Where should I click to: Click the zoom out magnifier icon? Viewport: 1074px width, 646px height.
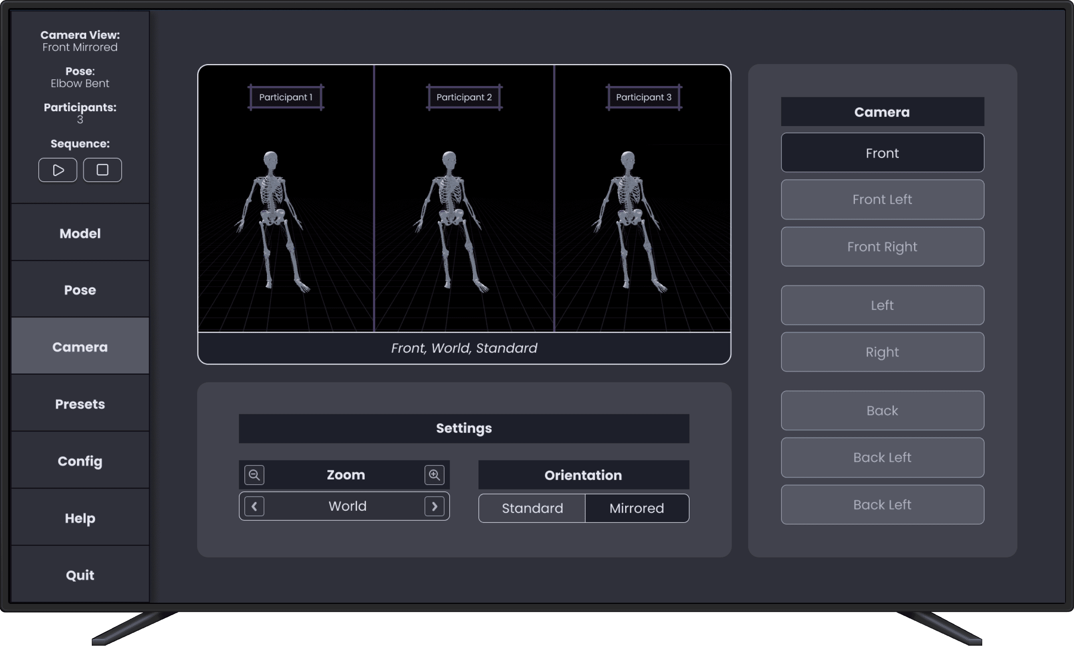click(254, 474)
